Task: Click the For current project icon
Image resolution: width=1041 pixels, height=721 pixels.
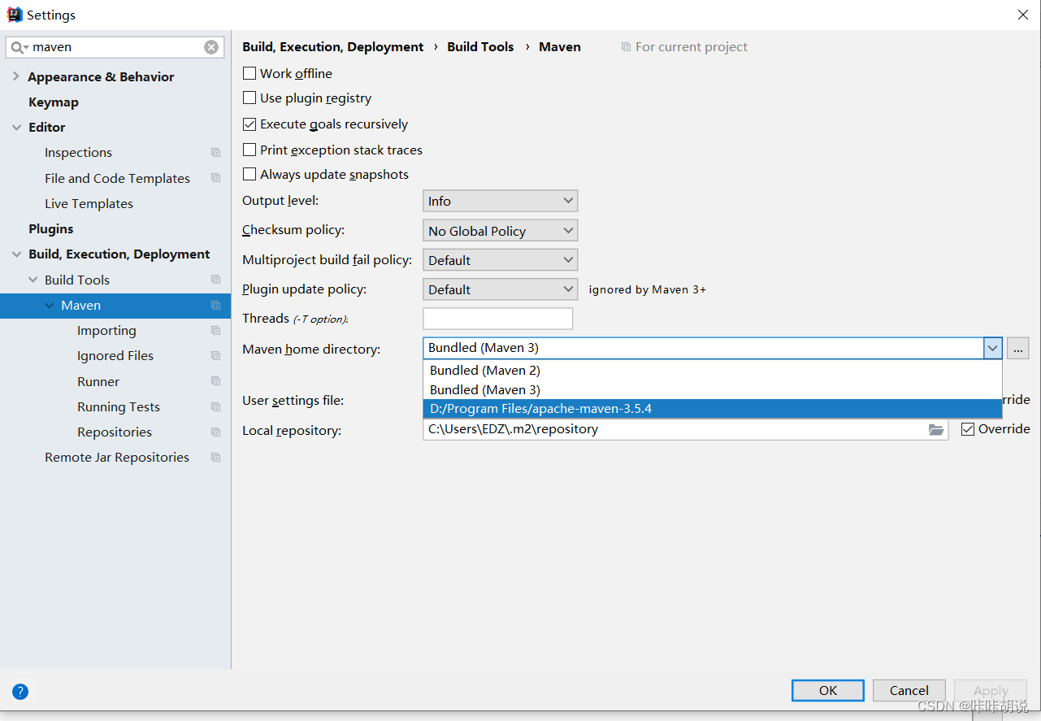Action: (x=626, y=47)
